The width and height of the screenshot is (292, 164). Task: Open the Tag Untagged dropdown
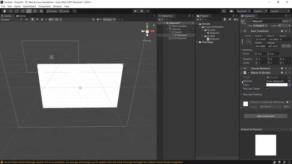click(x=260, y=26)
